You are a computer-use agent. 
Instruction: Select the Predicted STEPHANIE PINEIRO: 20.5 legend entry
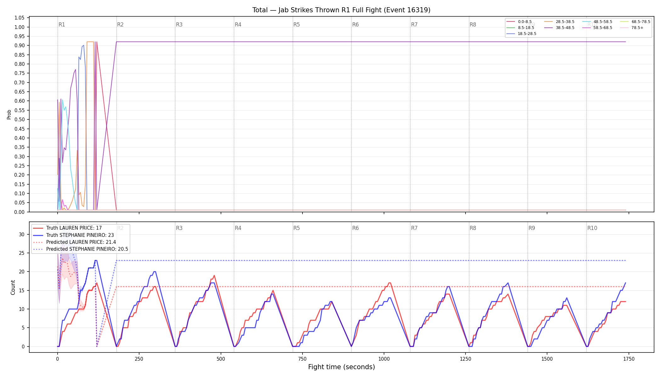(81, 249)
